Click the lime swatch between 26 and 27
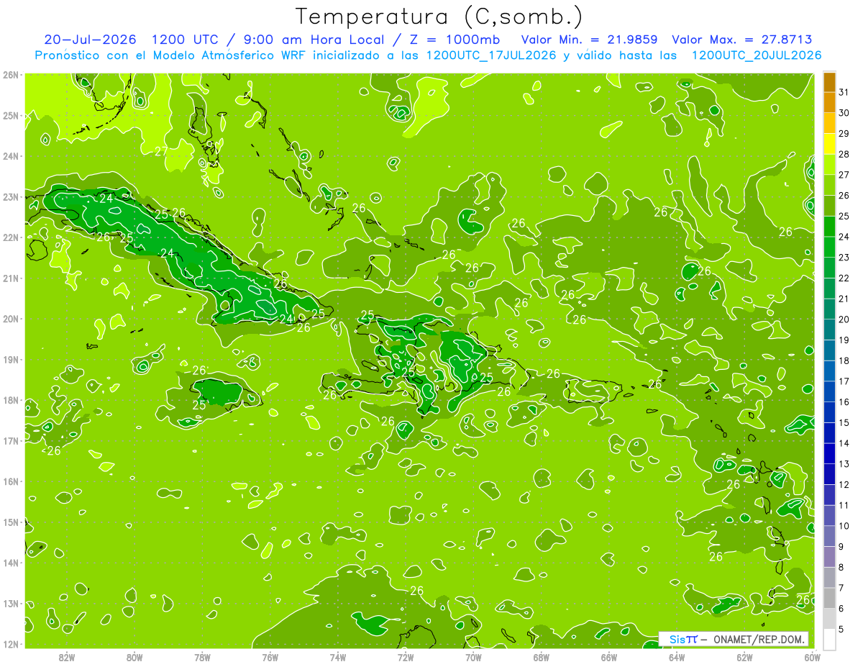Screen dimensions: 863x667 click(x=828, y=185)
